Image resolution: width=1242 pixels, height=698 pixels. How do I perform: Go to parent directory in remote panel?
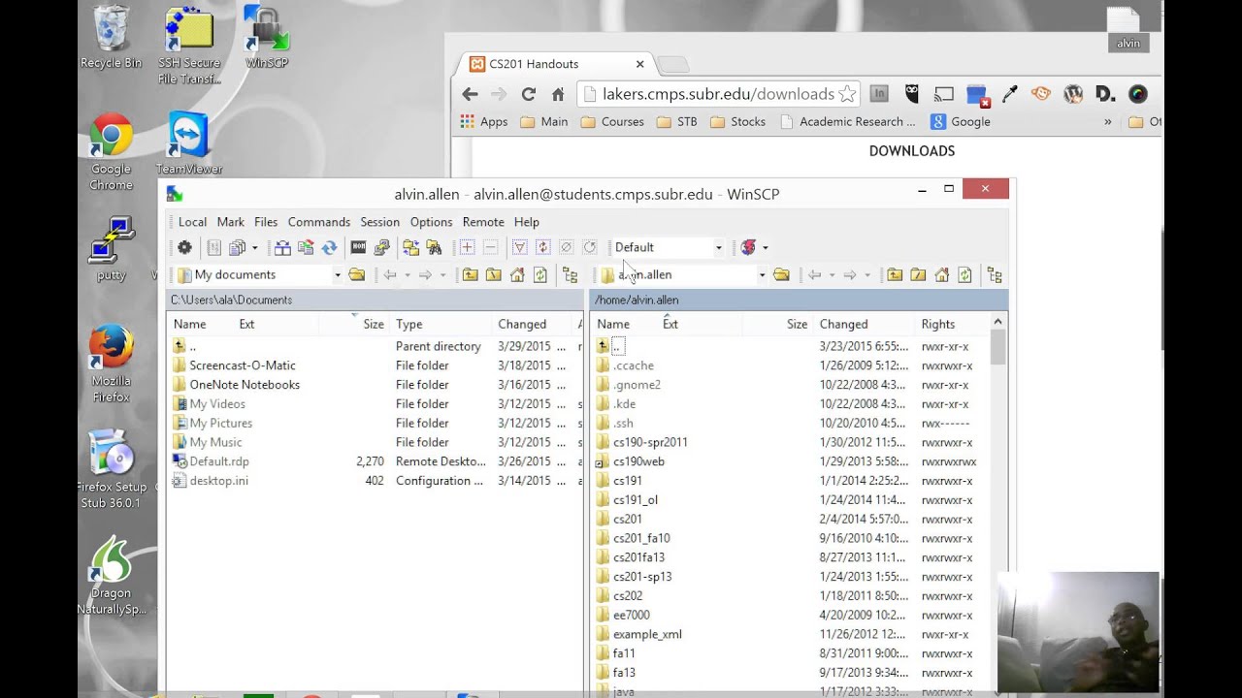(x=895, y=275)
